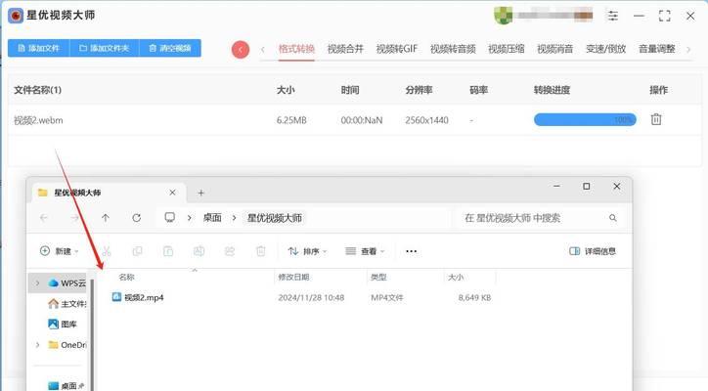The image size is (708, 391).
Task: Click the PC monitor icon in the address bar
Action: tap(170, 218)
